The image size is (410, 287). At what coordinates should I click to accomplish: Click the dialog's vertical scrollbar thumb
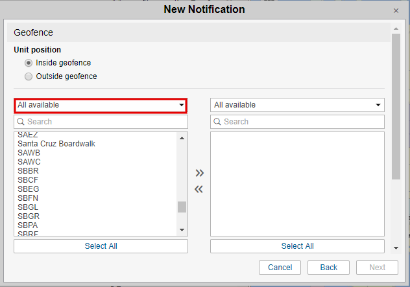pyautogui.click(x=396, y=104)
